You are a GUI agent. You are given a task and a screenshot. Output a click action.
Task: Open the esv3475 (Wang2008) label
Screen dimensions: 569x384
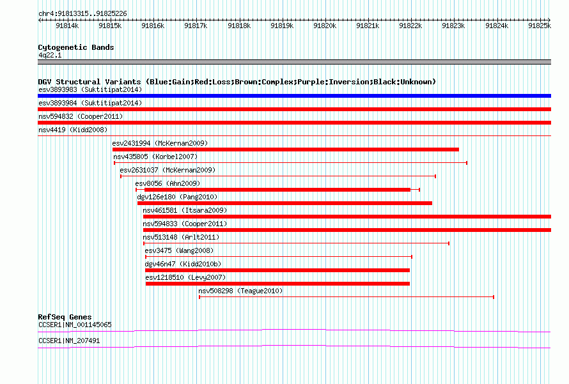(x=179, y=250)
